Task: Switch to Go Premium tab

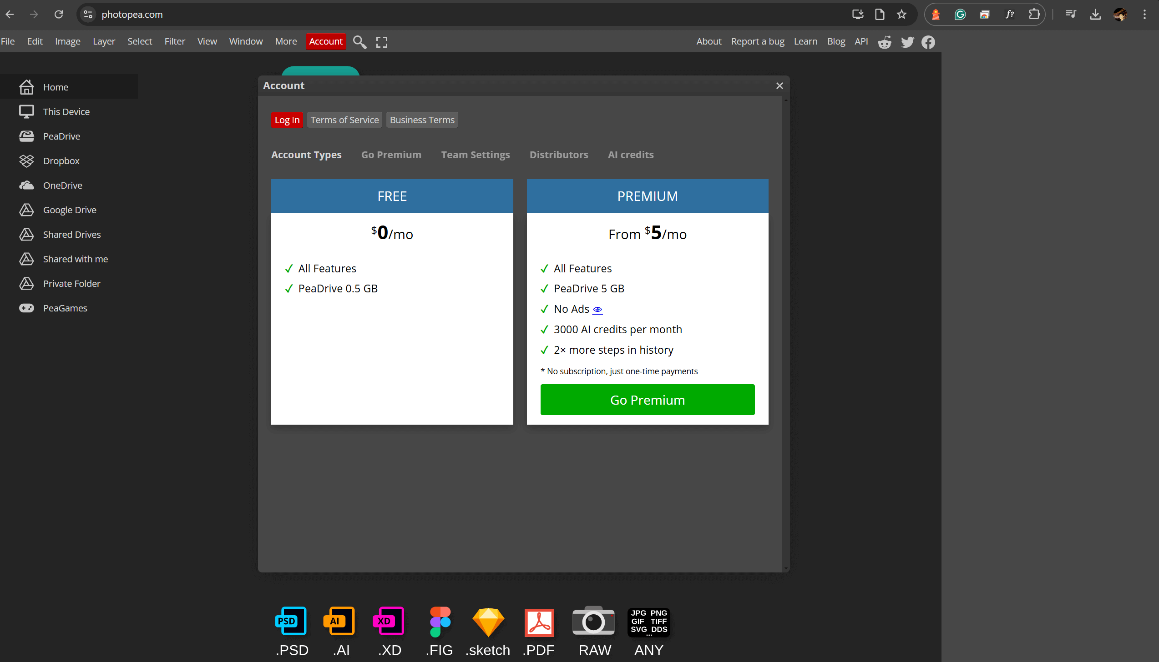Action: pyautogui.click(x=391, y=155)
